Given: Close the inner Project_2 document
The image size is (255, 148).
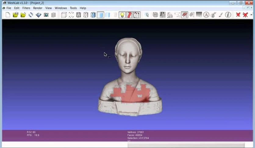Looking at the screenshot, I should [252, 8].
